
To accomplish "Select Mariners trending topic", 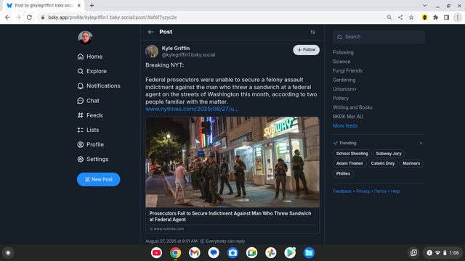I will [x=411, y=163].
